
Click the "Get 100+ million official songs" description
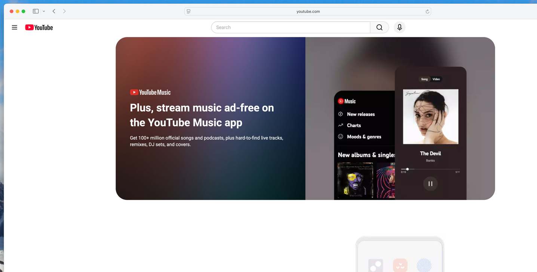tap(206, 141)
